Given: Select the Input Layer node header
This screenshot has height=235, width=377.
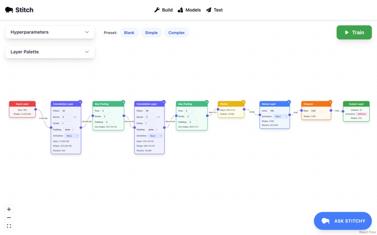Looking at the screenshot, I should pyautogui.click(x=22, y=104).
